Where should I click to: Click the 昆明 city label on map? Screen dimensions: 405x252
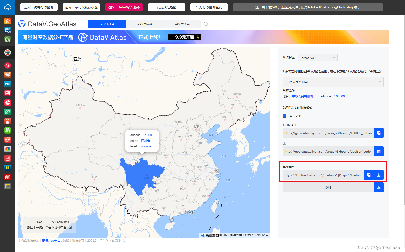[142, 198]
